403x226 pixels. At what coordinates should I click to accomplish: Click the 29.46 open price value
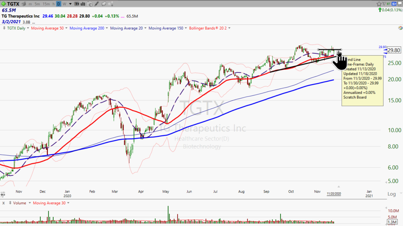(47, 16)
